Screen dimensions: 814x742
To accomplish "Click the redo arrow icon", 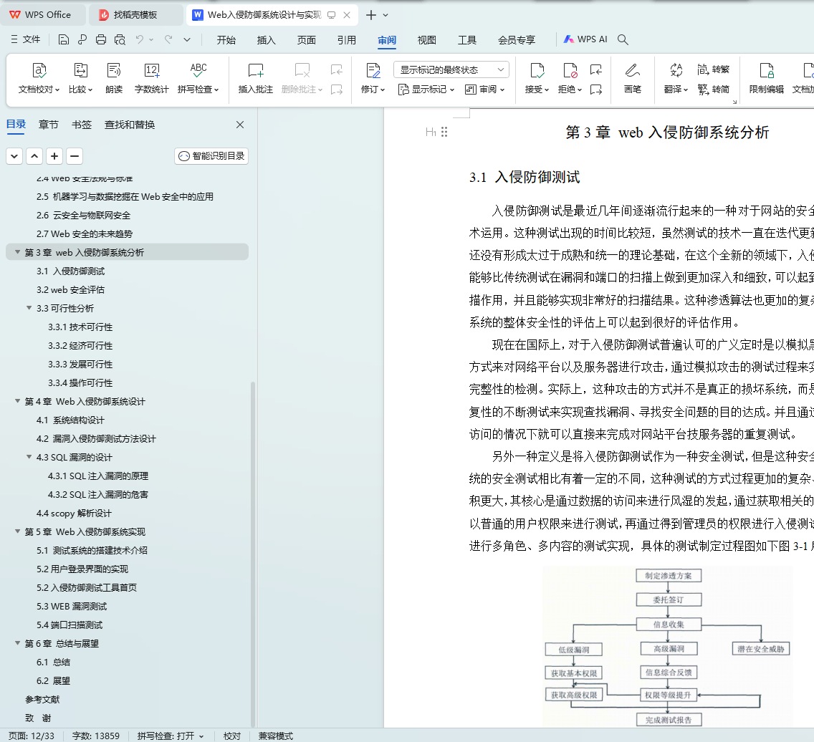I will pos(168,39).
